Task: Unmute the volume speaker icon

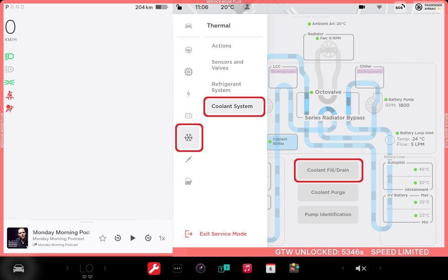Action: (361, 268)
